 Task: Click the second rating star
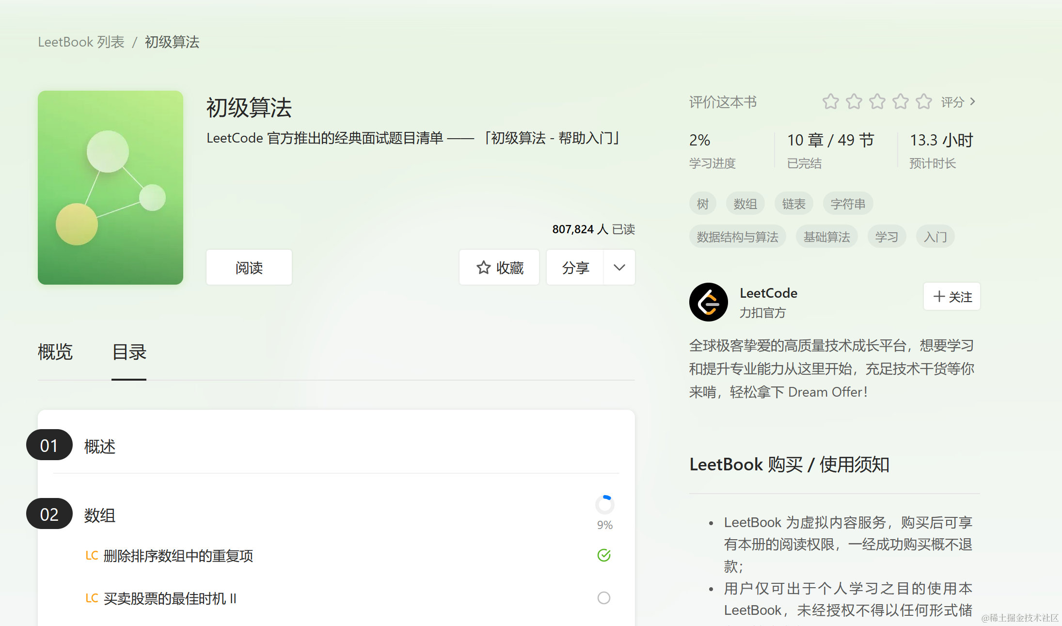[x=854, y=102]
